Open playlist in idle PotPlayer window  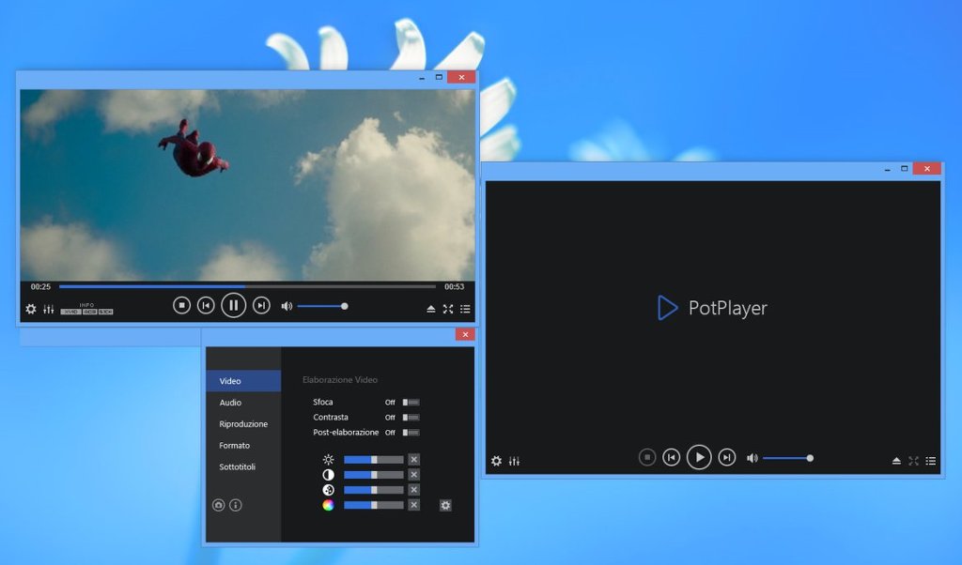(931, 461)
